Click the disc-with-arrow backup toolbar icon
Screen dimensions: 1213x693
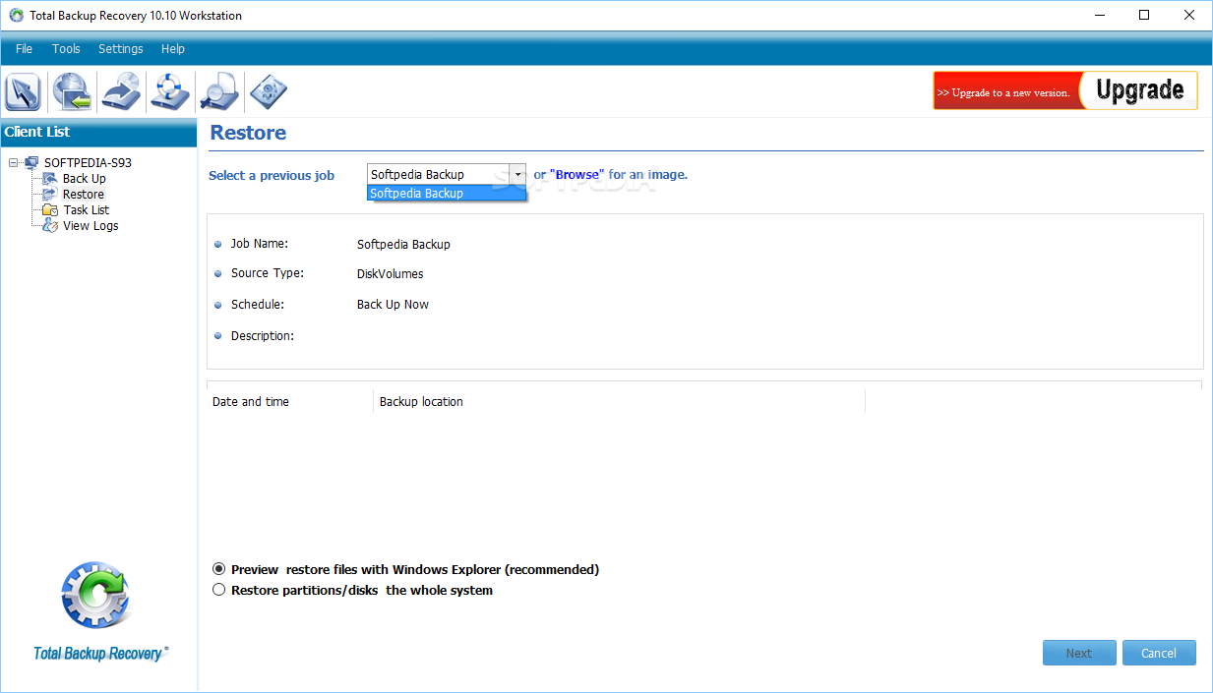tap(122, 92)
